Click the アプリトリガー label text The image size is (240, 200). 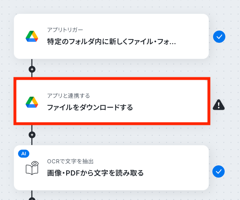[65, 30]
